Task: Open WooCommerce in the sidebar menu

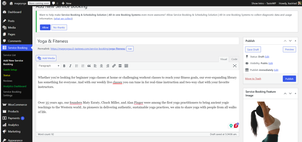Action: tap(17, 105)
